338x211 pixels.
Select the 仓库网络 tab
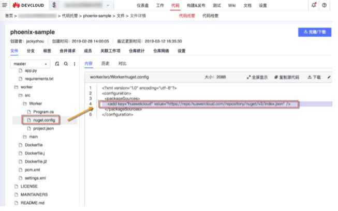161,51
